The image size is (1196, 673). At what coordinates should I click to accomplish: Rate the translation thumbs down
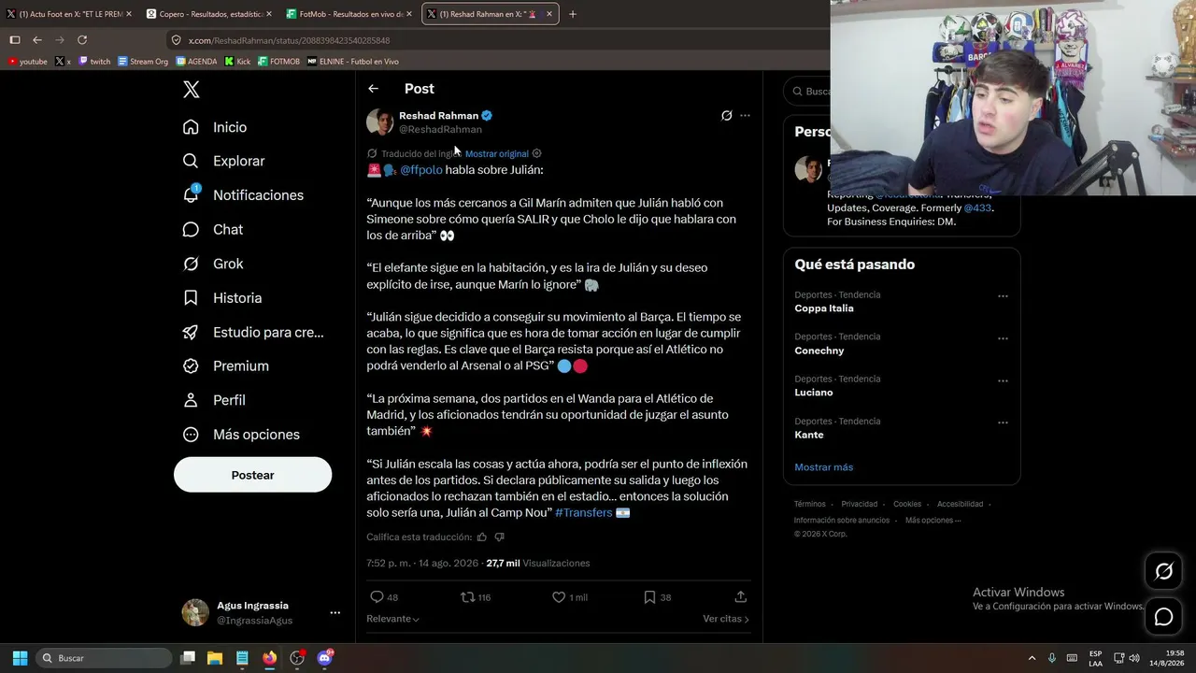tap(499, 537)
